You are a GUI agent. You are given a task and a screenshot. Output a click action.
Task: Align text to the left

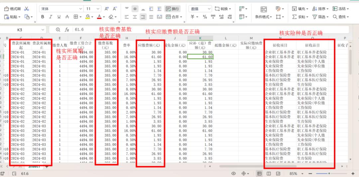pos(127,17)
